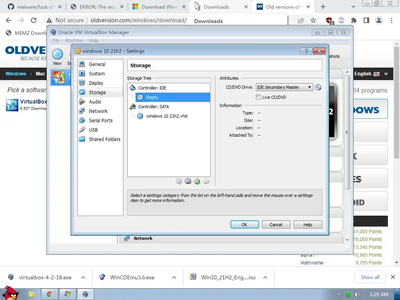The image size is (400, 300).
Task: Open the Chrome profile avatar
Action: [379, 20]
